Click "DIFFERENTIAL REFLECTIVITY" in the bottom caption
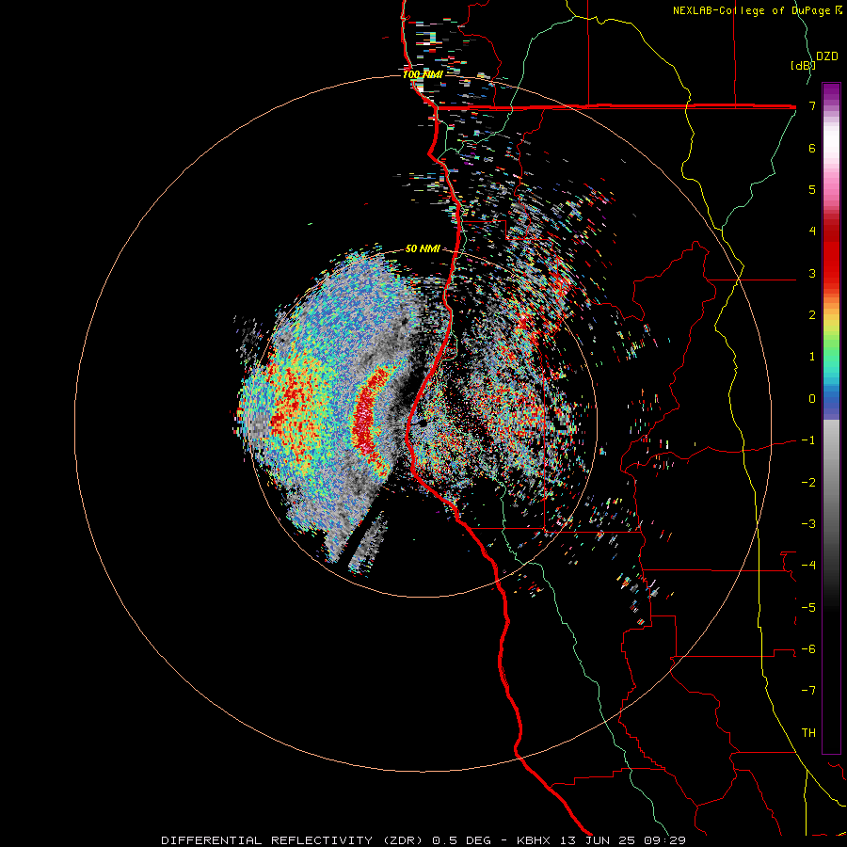 pos(267,840)
